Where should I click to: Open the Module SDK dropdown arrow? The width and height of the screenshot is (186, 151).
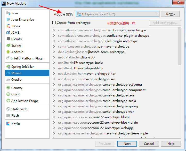point(157,14)
